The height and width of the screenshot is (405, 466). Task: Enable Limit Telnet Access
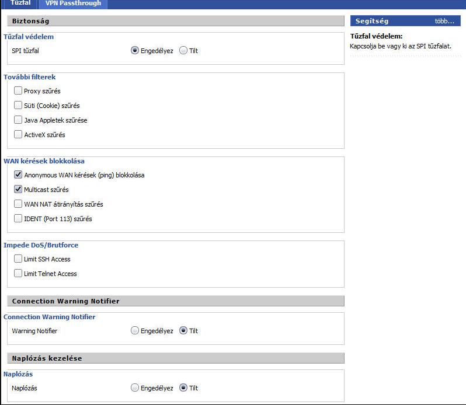(18, 273)
